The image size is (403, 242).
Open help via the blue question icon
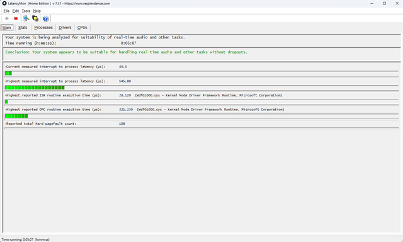(x=45, y=18)
